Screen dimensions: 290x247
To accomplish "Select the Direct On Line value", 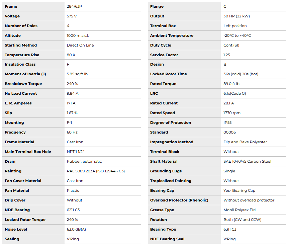I will click(x=80, y=45).
